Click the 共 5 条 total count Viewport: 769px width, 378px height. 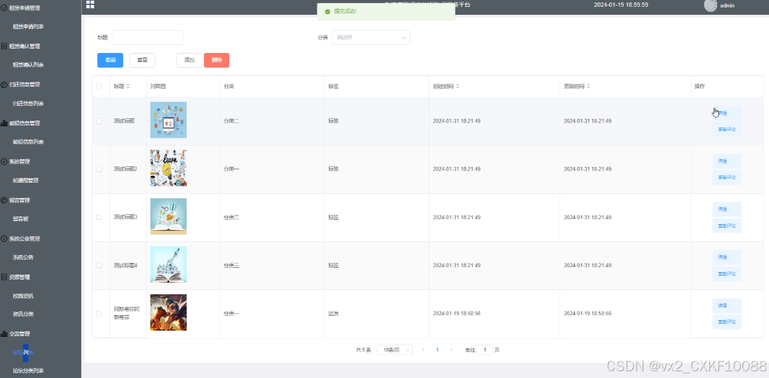pos(363,350)
